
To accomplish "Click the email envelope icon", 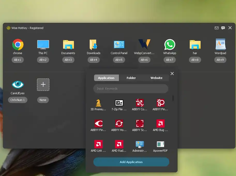I will tap(217, 28).
